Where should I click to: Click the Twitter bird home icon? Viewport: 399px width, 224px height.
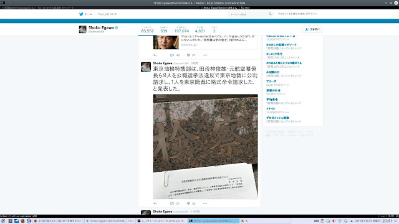[x=81, y=14]
